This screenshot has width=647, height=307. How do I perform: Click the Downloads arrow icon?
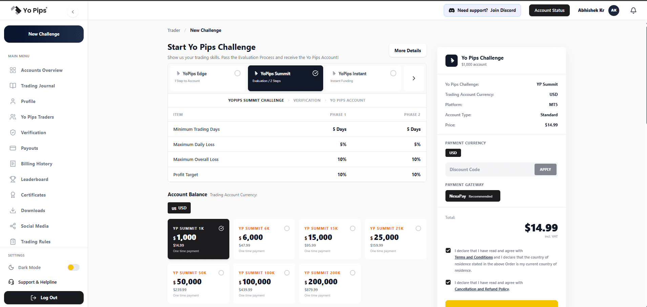pyautogui.click(x=13, y=210)
